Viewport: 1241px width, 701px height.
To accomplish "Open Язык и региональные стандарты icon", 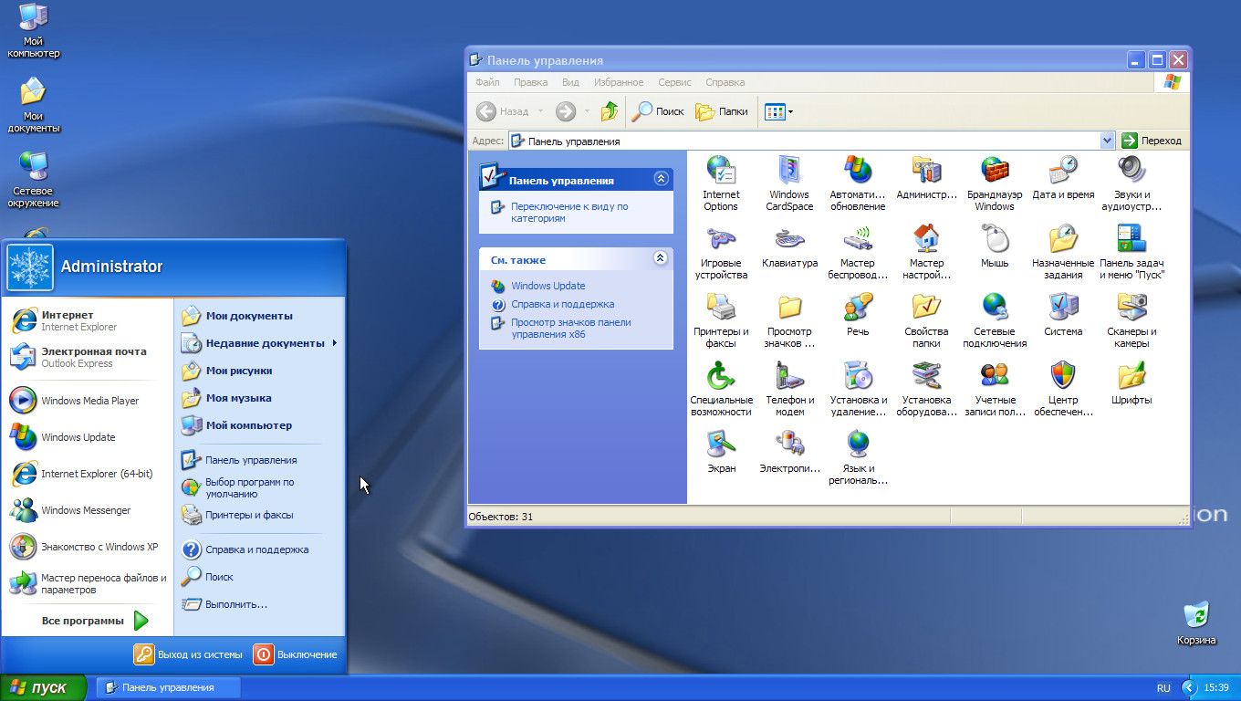I will 858,445.
